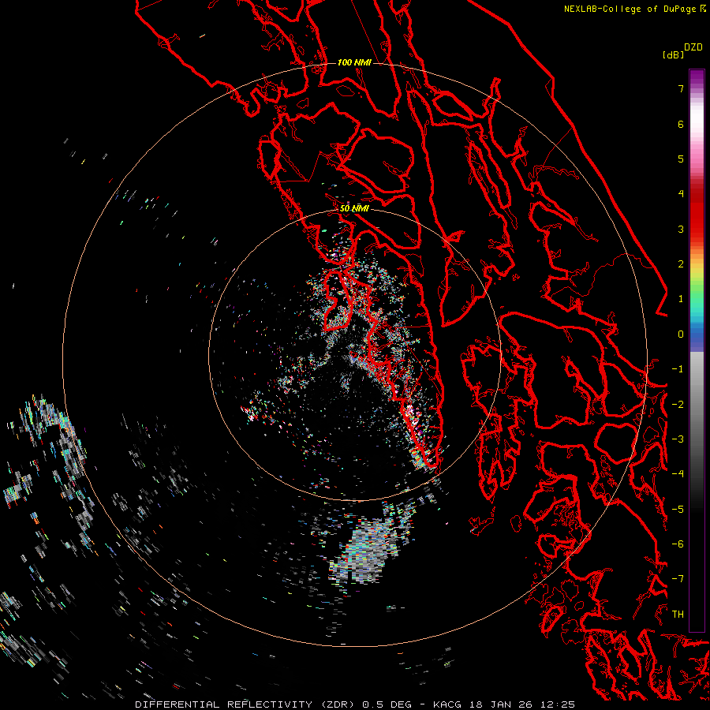Click the 0.5 DEG elevation text
710x710 pixels.
click(387, 704)
